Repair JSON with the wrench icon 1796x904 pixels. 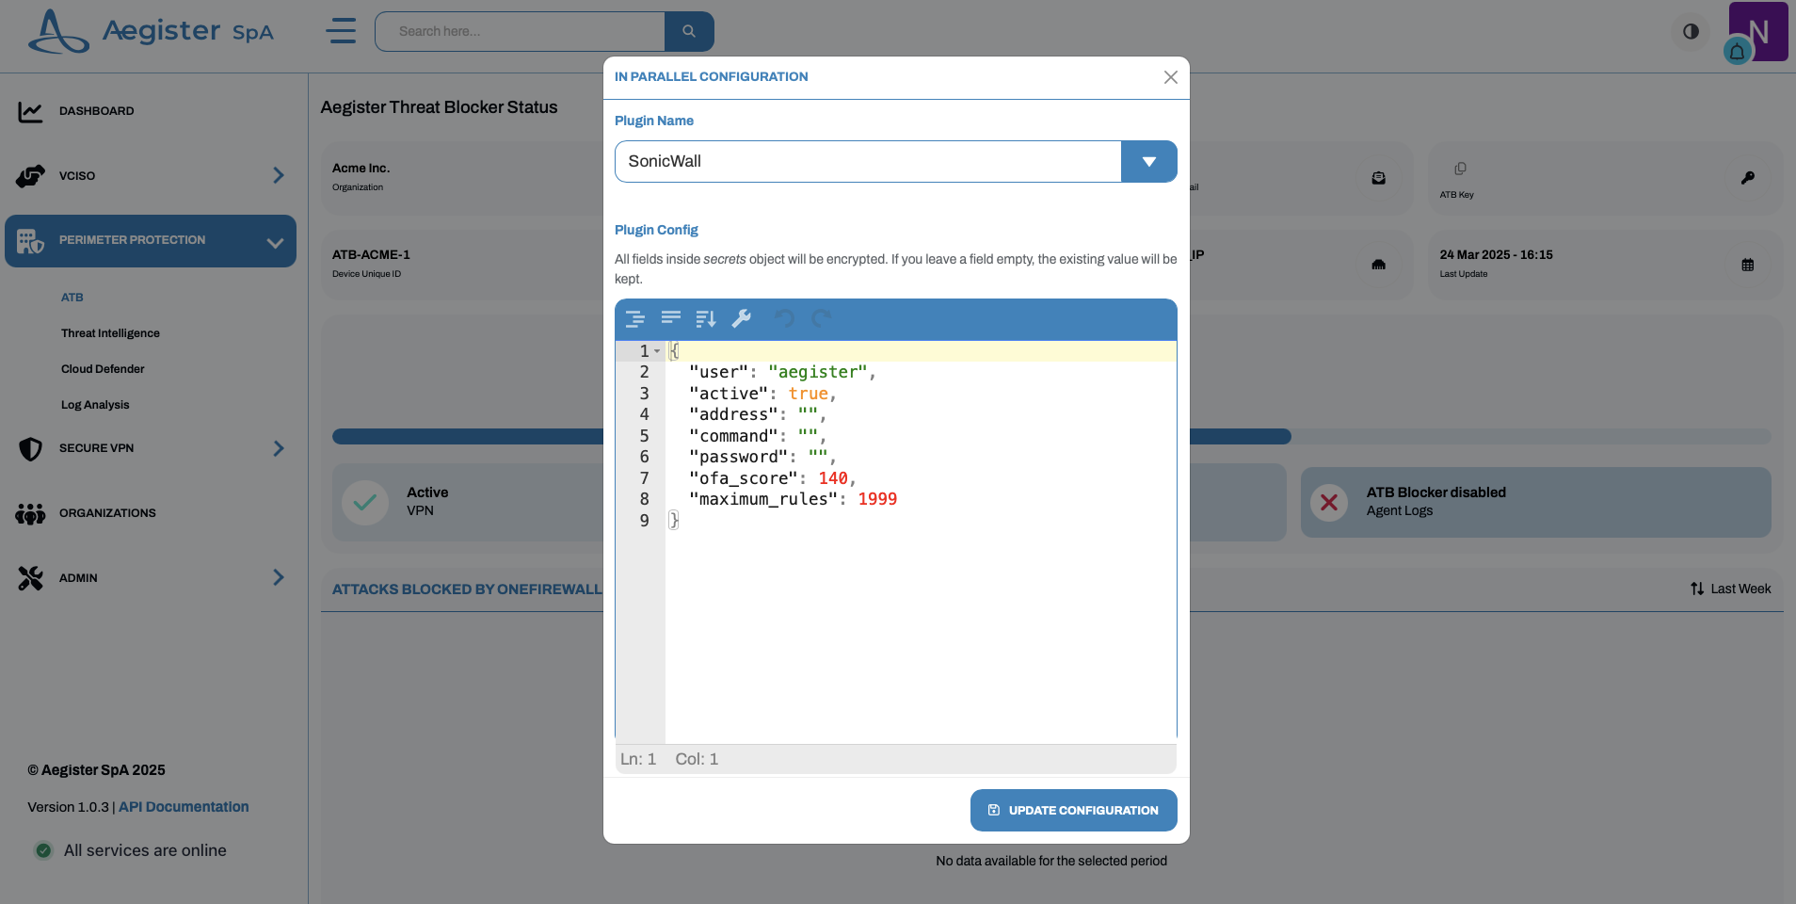742,319
